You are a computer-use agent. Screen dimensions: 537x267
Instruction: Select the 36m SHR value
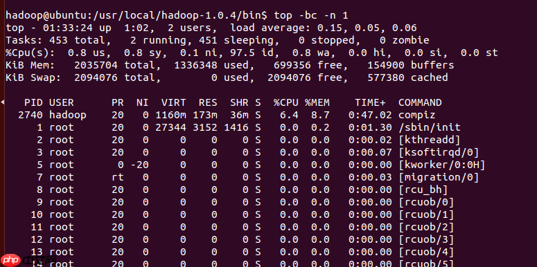[x=239, y=115]
